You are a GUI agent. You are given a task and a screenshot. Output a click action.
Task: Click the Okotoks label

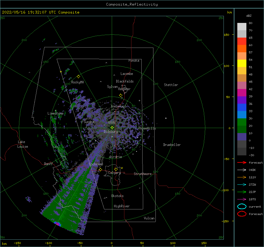(x=117, y=196)
